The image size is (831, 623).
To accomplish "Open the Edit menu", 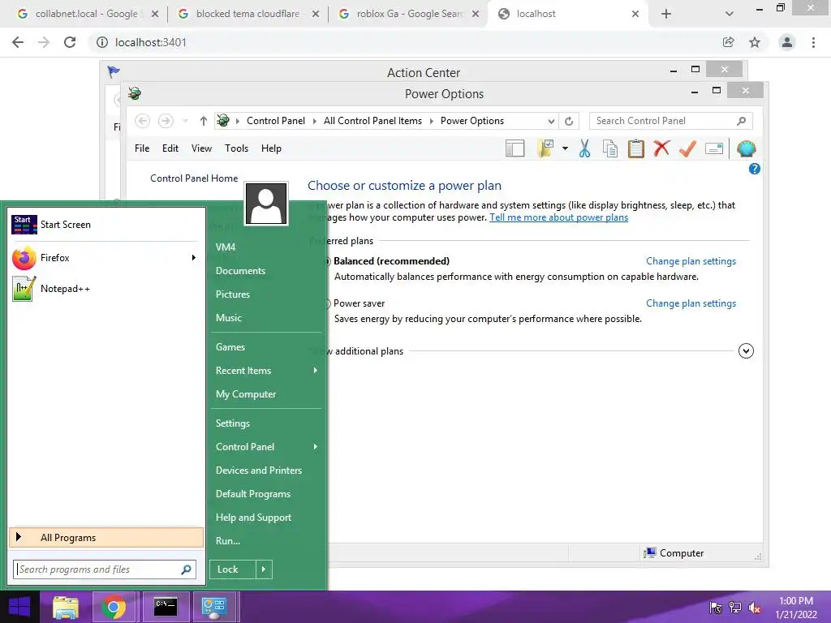I will tap(170, 149).
